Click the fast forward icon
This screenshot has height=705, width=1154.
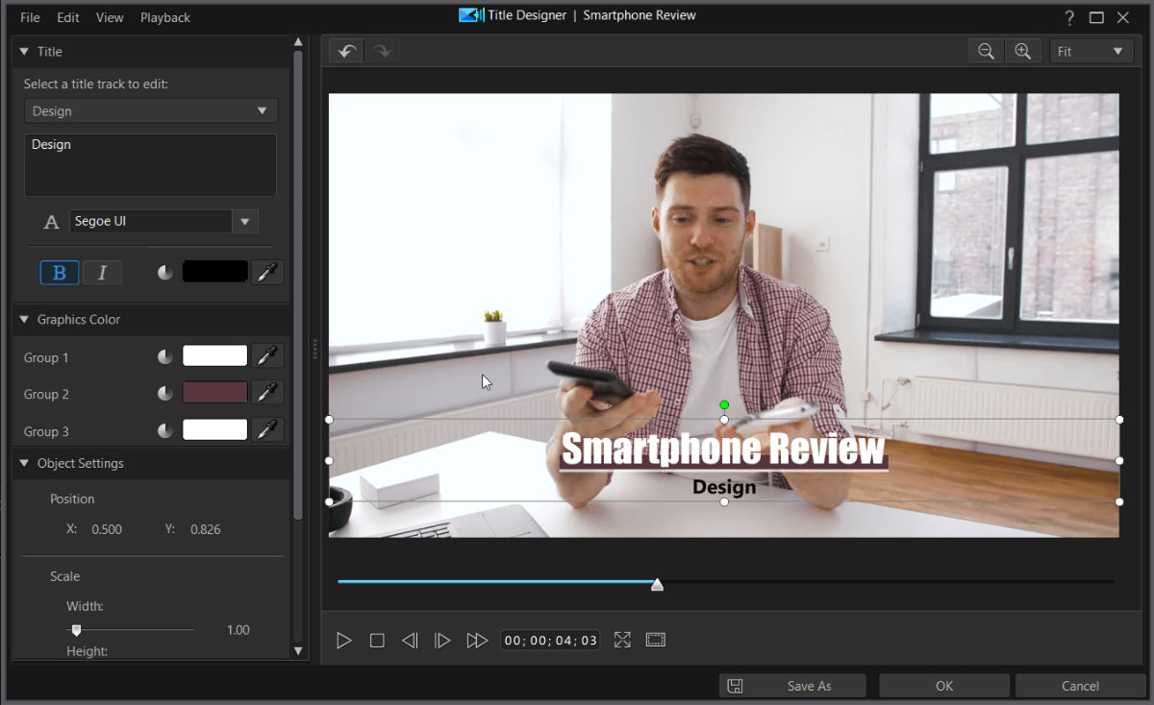476,641
